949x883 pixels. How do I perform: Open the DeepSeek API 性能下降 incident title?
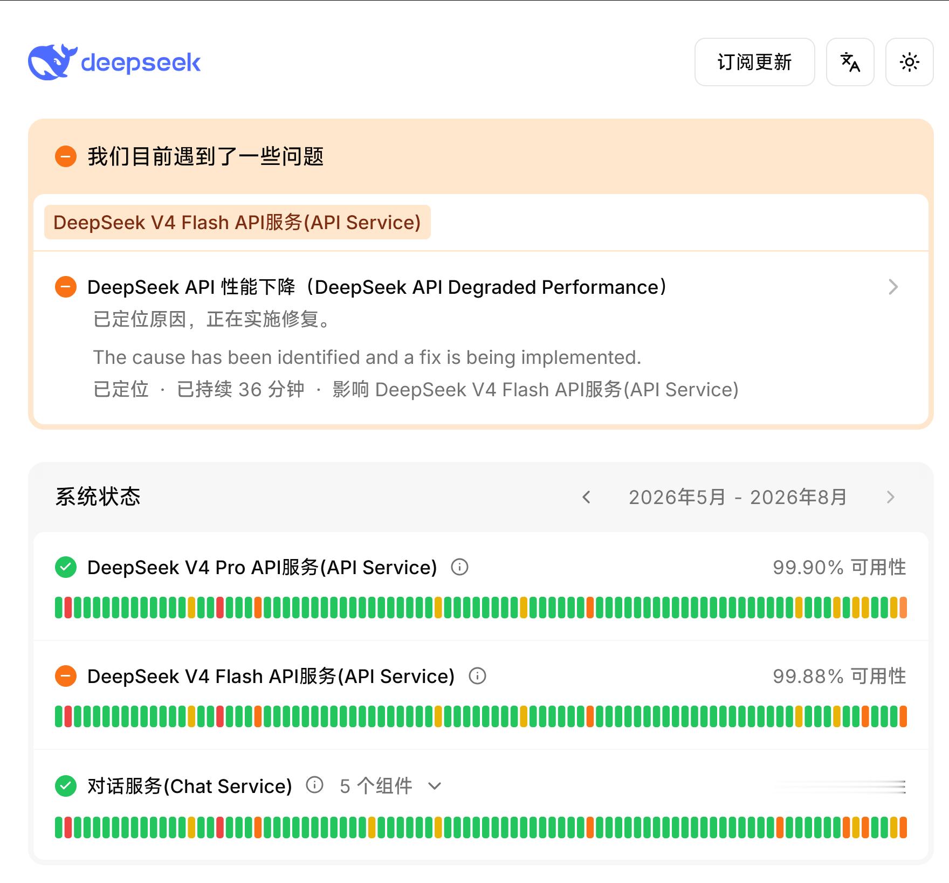click(x=377, y=287)
